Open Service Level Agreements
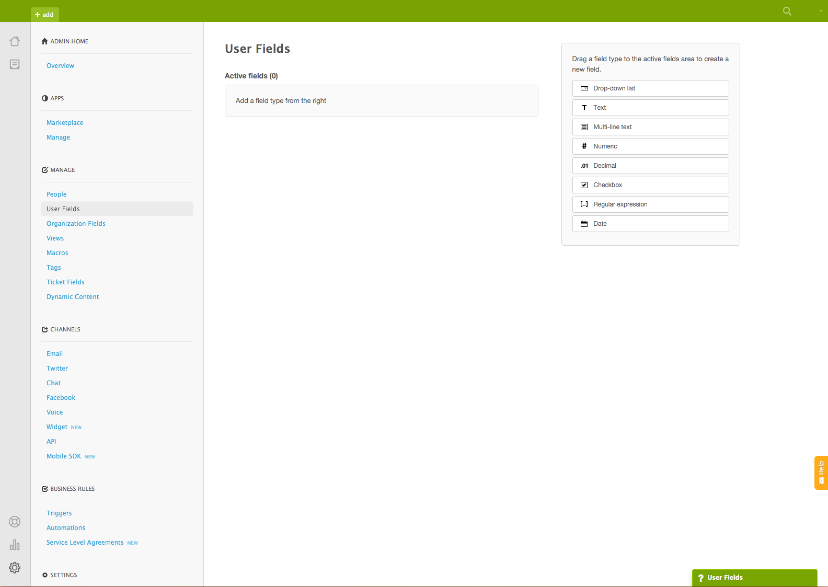The image size is (828, 587). tap(85, 543)
